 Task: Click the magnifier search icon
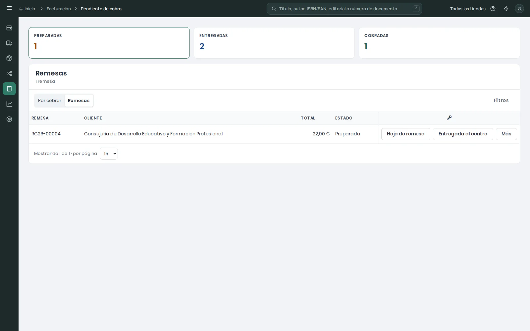(274, 9)
